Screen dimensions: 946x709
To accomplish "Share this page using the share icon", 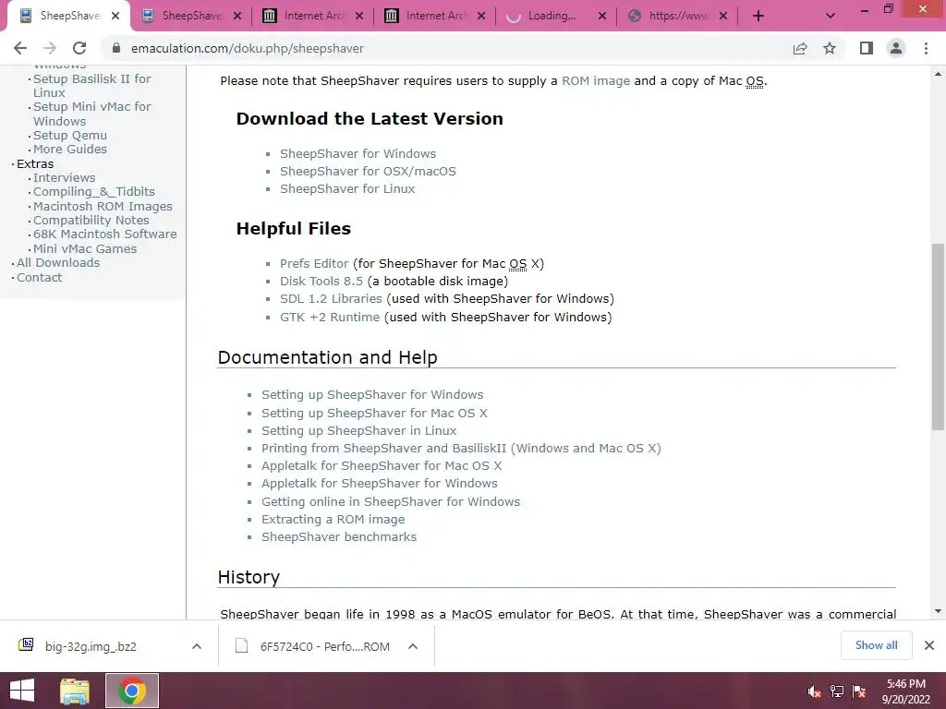I will pos(800,48).
